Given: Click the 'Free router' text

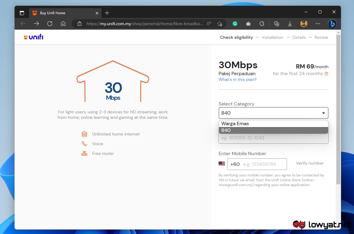Looking at the screenshot, I should coord(103,153).
